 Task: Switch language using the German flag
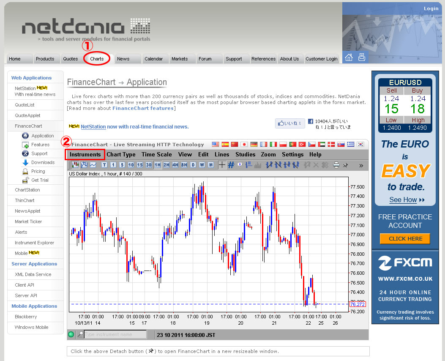[x=254, y=145]
